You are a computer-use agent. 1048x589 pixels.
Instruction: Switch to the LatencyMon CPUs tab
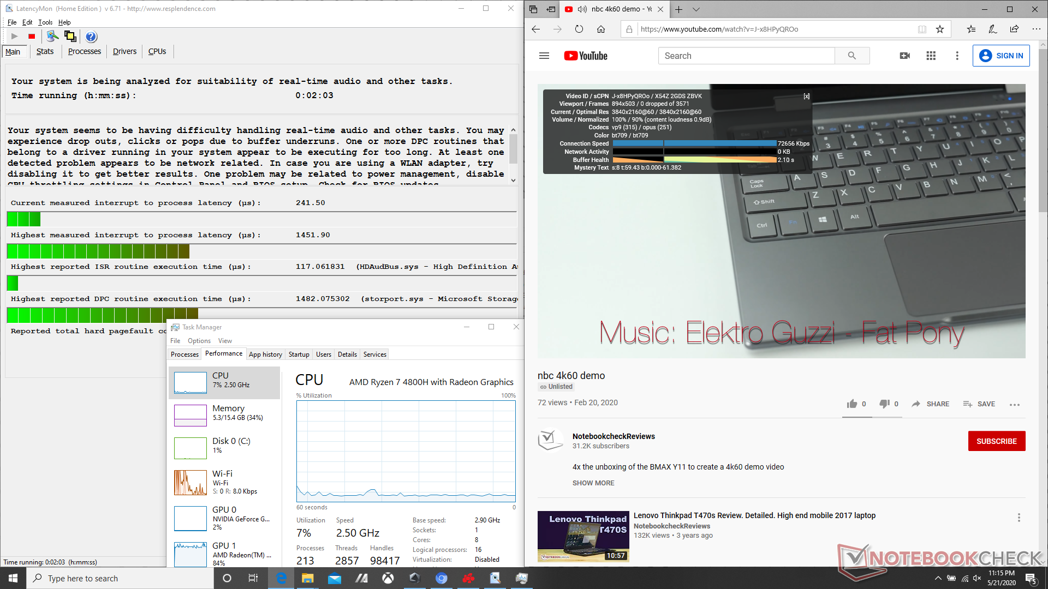click(x=157, y=51)
